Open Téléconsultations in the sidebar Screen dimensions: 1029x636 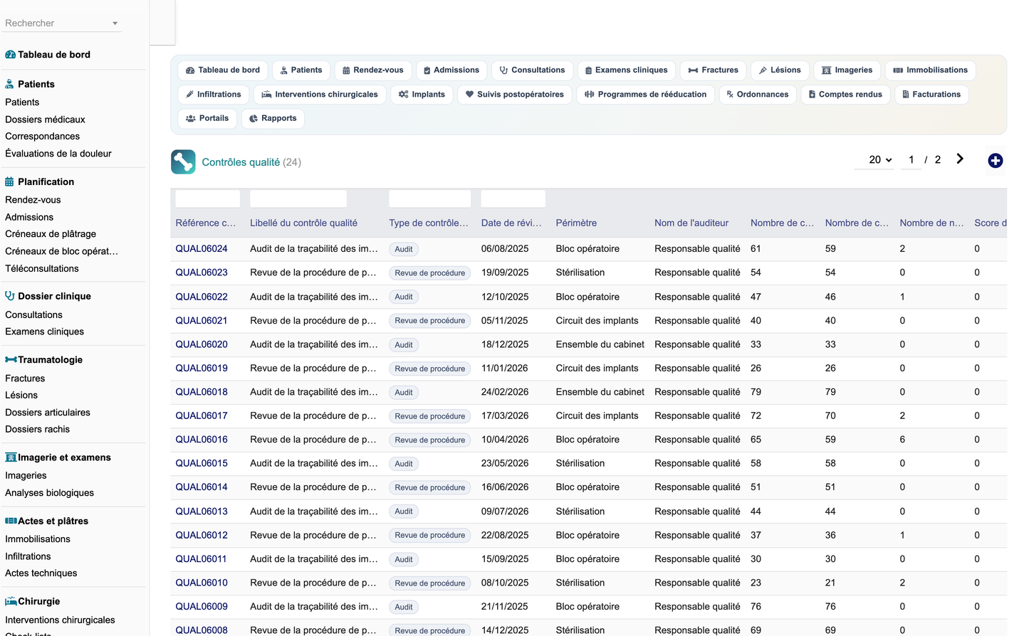(x=42, y=269)
